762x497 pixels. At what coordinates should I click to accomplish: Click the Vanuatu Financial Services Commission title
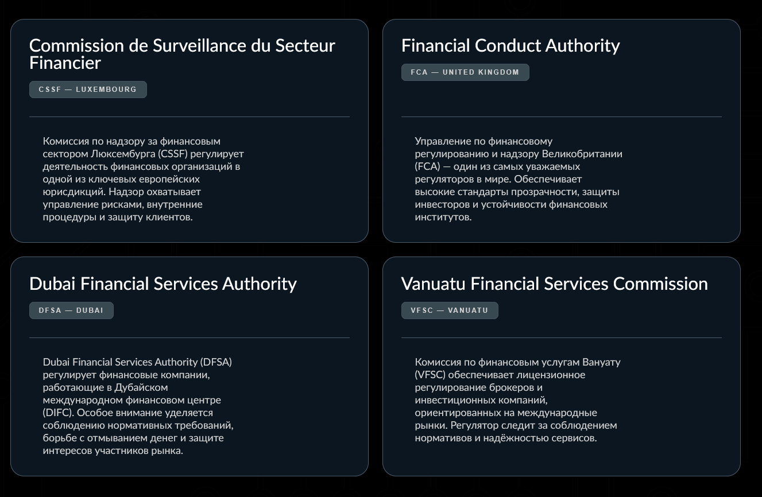pyautogui.click(x=554, y=284)
